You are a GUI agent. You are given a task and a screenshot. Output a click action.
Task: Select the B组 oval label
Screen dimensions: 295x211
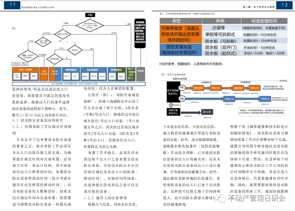tap(182, 99)
